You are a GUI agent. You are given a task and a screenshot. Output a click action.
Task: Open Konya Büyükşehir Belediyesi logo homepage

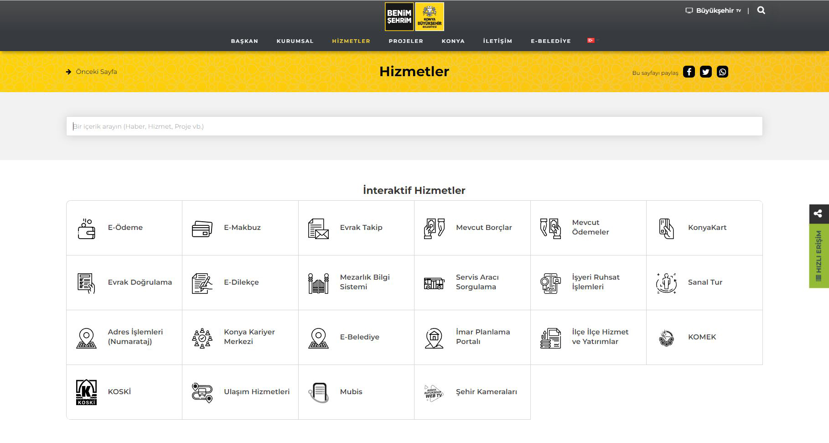click(x=430, y=17)
